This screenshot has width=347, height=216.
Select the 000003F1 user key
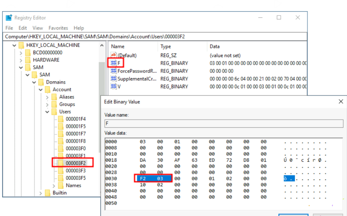[76, 156]
